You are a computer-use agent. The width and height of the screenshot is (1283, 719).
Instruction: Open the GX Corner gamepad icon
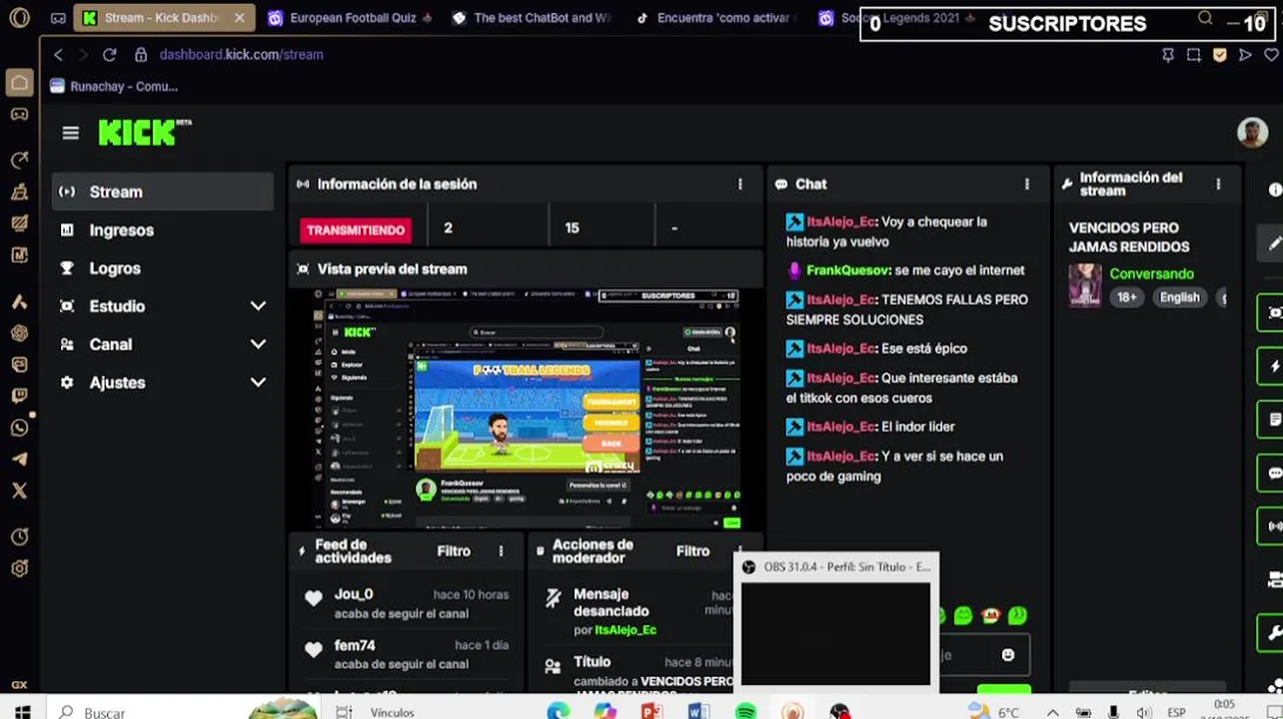(19, 114)
